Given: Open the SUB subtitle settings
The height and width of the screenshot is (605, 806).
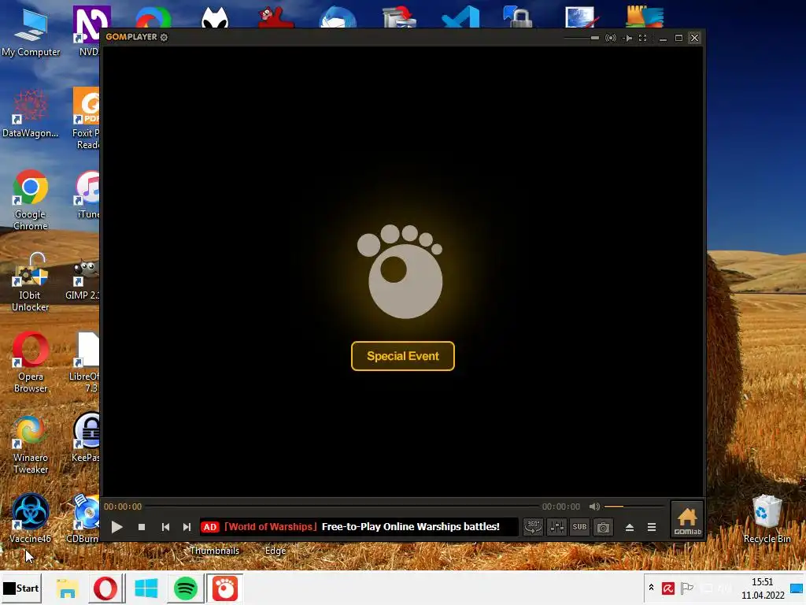Looking at the screenshot, I should [579, 527].
